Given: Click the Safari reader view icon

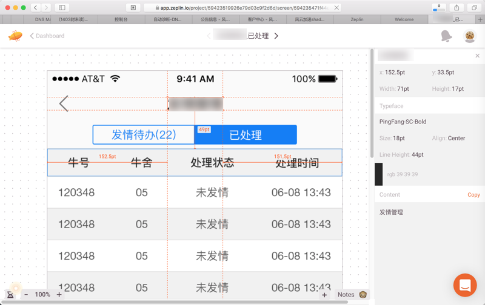Looking at the screenshot, I should (x=133, y=8).
